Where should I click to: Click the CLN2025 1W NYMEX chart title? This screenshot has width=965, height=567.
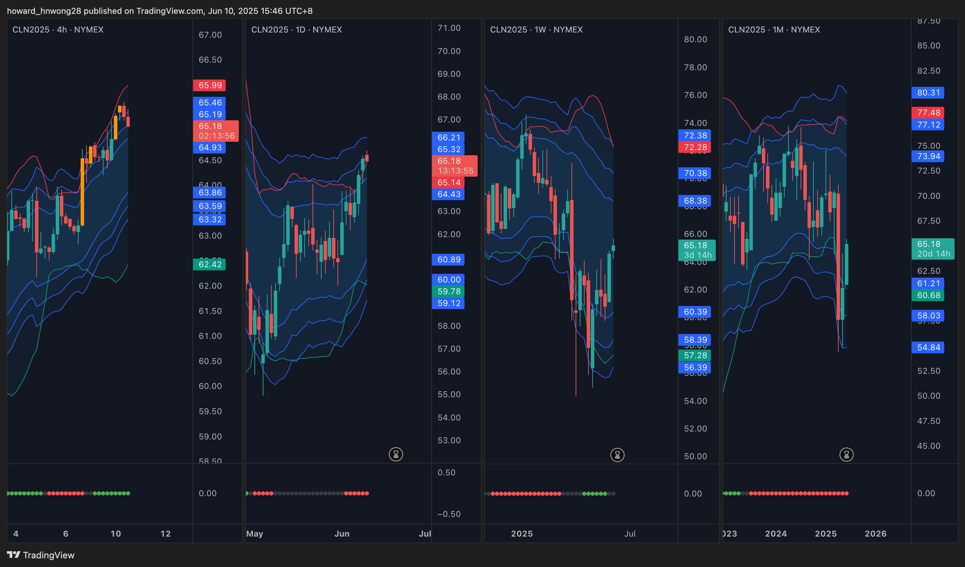tap(536, 29)
